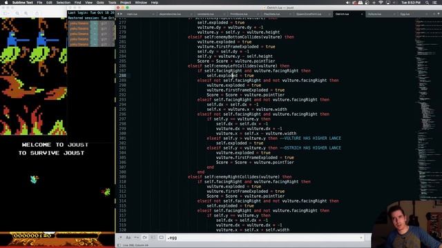The image size is (442, 248).
Task: Switch to the constants.lua tab
Action: [x=206, y=14]
